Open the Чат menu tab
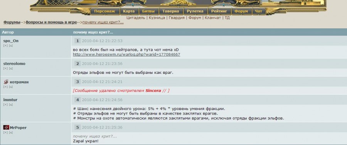The image size is (347, 145). [258, 11]
